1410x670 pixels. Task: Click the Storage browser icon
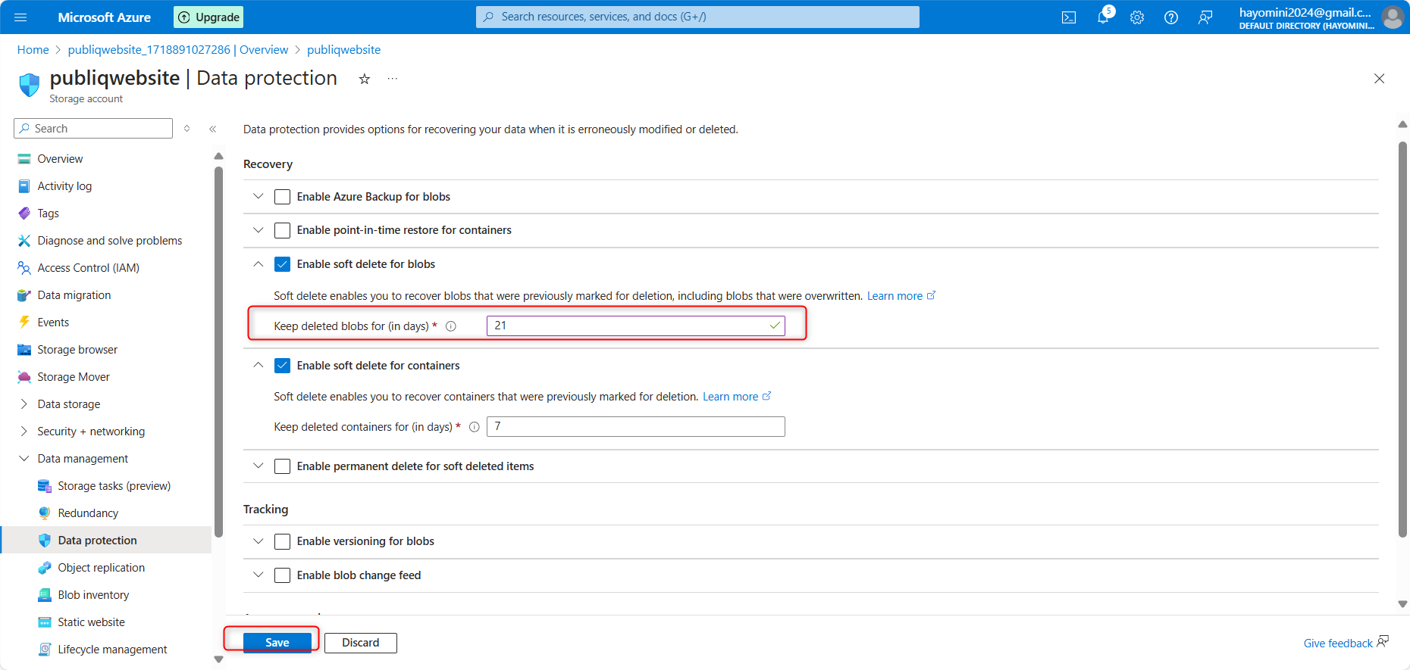coord(24,350)
